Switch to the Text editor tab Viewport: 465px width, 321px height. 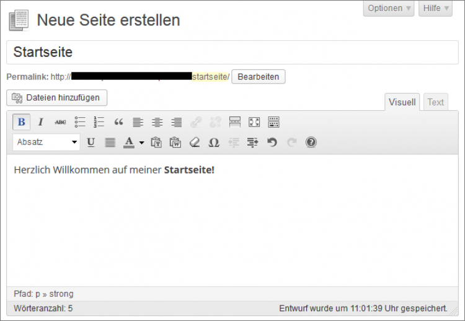pos(435,102)
